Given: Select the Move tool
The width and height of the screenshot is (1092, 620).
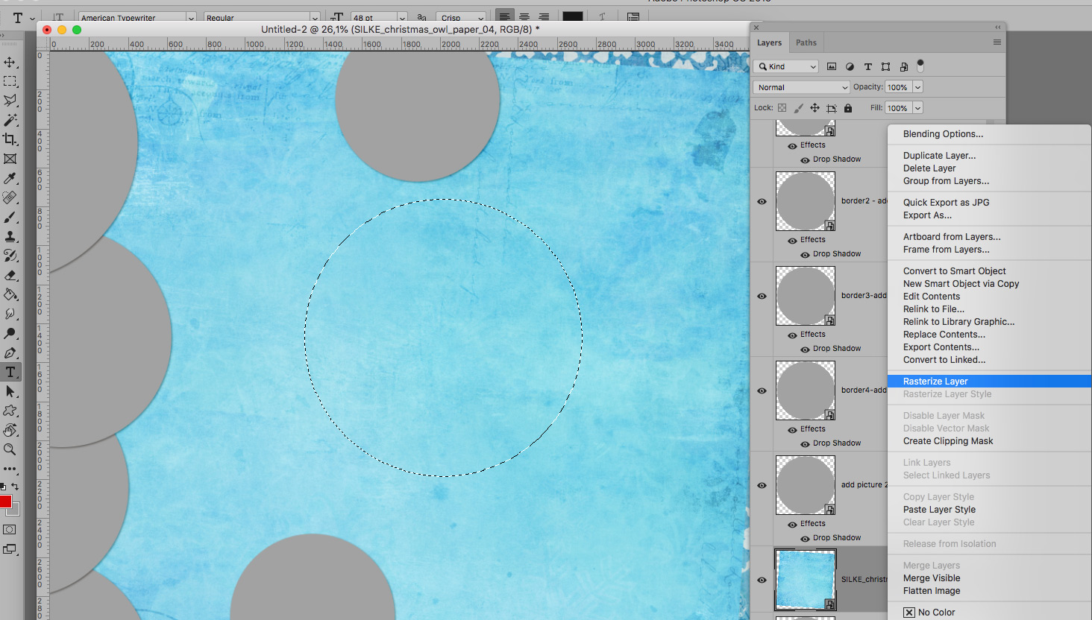Looking at the screenshot, I should click(x=10, y=62).
